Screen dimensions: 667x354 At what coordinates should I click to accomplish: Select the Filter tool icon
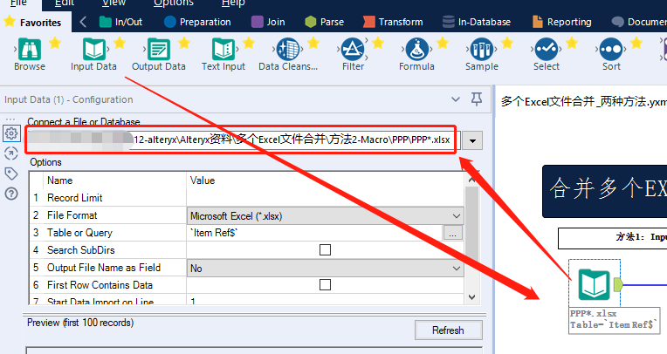(353, 50)
